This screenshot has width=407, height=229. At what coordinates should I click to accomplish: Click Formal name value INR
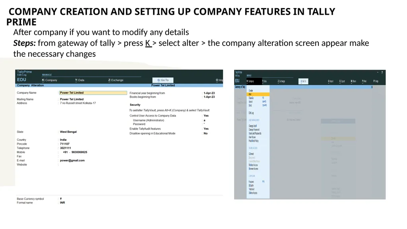click(62, 203)
